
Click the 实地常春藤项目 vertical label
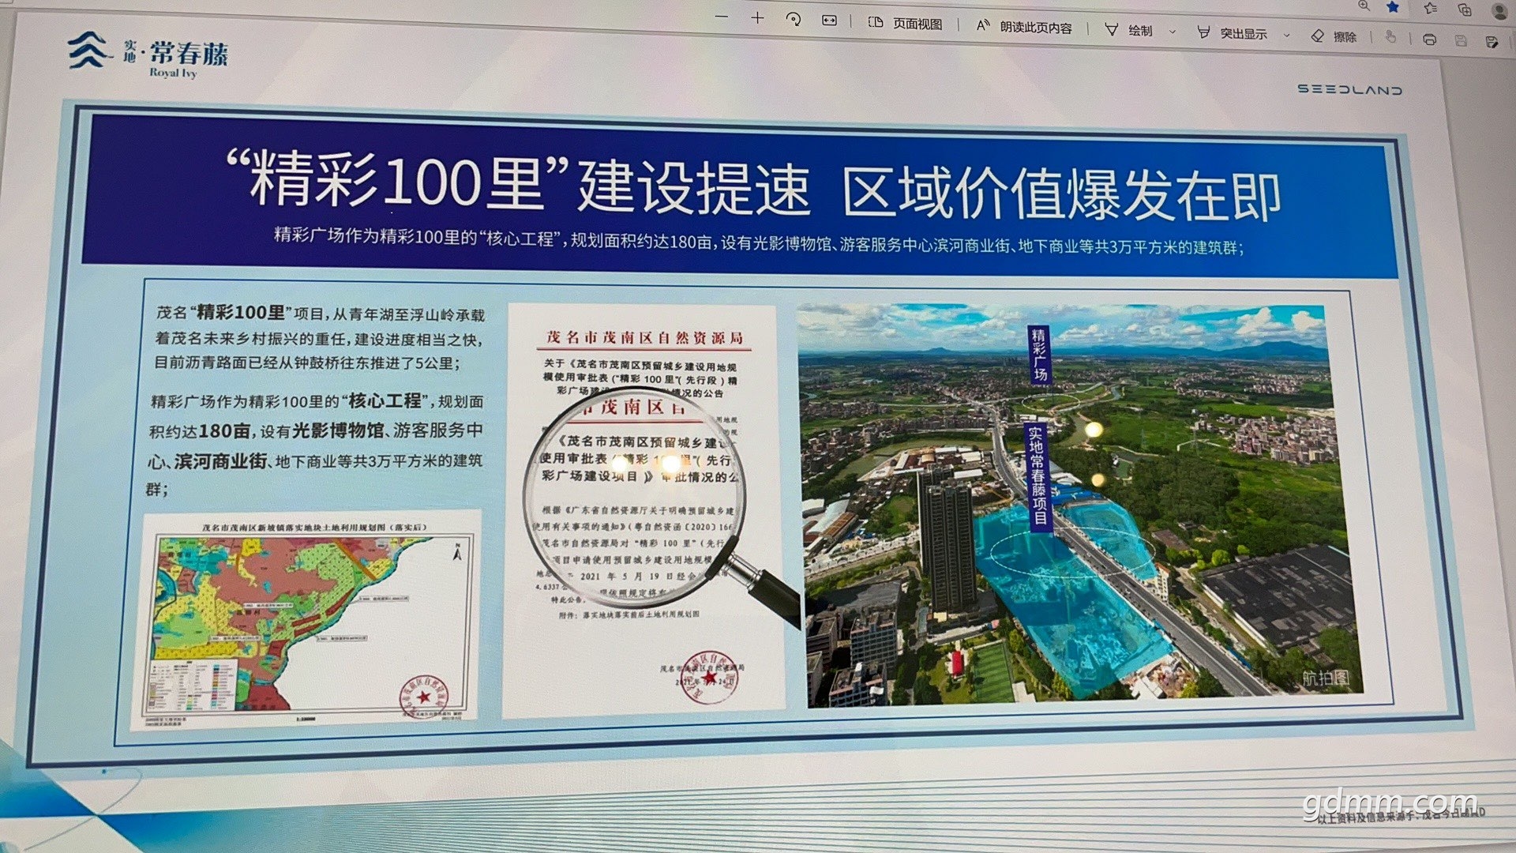point(1037,477)
